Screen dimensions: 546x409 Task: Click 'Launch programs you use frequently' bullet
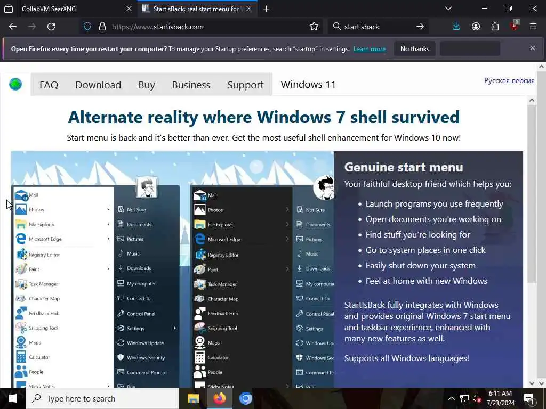tap(434, 204)
